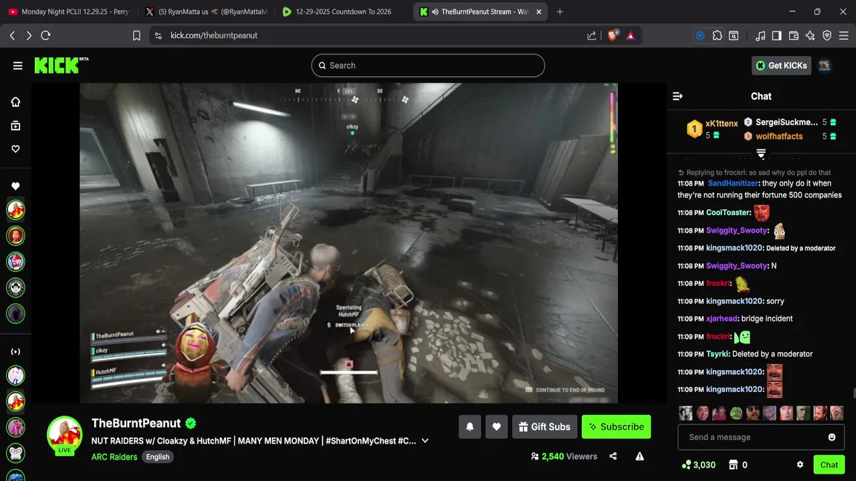Collapse the chat panel with arrow icon
This screenshot has height=481, width=856.
click(677, 96)
